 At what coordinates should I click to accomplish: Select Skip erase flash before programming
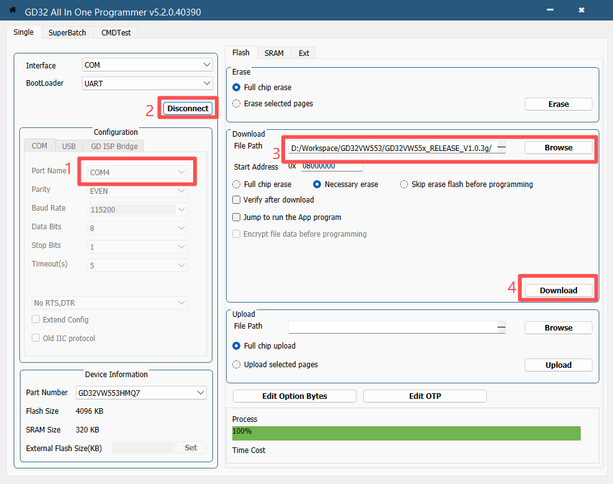click(x=466, y=184)
